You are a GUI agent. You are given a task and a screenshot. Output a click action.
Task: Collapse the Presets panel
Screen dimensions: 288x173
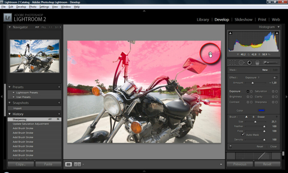click(10, 87)
